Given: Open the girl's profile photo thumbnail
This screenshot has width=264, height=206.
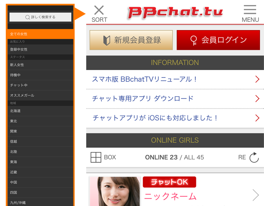Looking at the screenshot, I should pyautogui.click(x=115, y=191).
